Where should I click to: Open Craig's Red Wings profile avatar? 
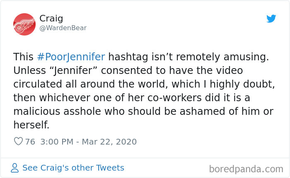coord(24,24)
